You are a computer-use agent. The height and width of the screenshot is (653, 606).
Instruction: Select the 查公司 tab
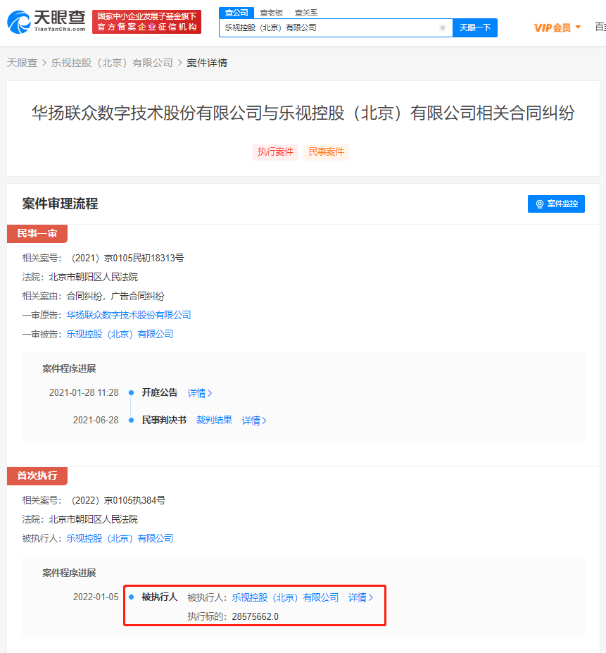click(x=236, y=13)
